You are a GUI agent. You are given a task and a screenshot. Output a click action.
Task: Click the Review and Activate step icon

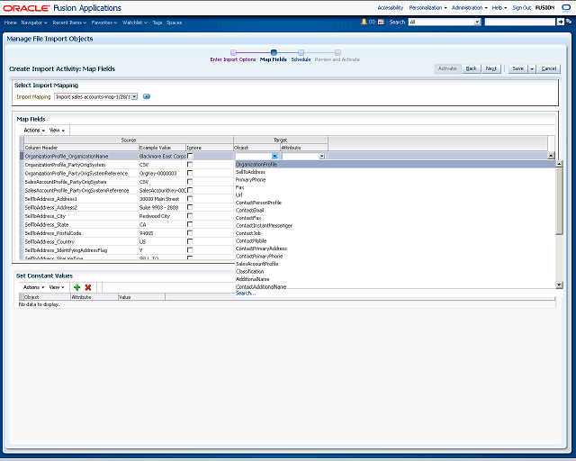(x=337, y=52)
